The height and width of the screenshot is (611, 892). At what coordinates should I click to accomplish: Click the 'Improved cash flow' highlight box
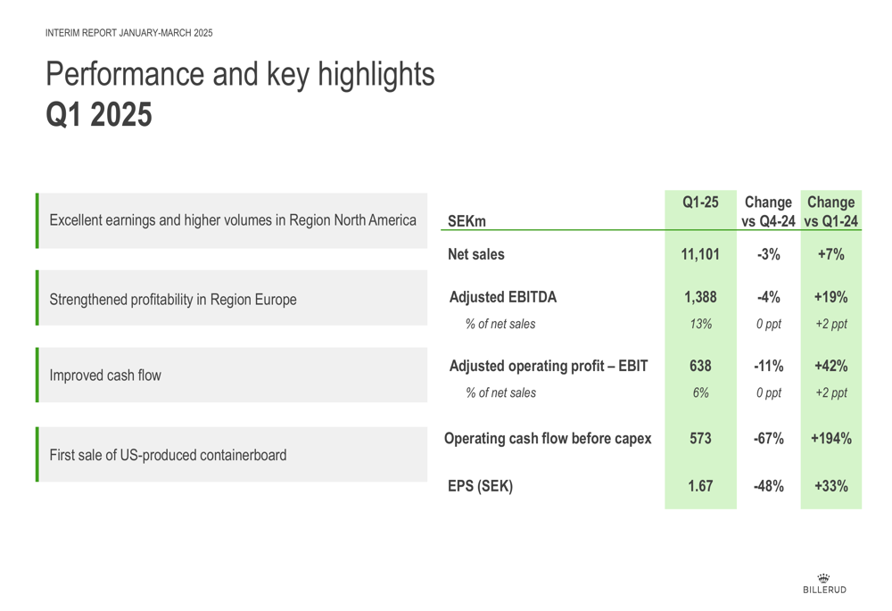[232, 375]
